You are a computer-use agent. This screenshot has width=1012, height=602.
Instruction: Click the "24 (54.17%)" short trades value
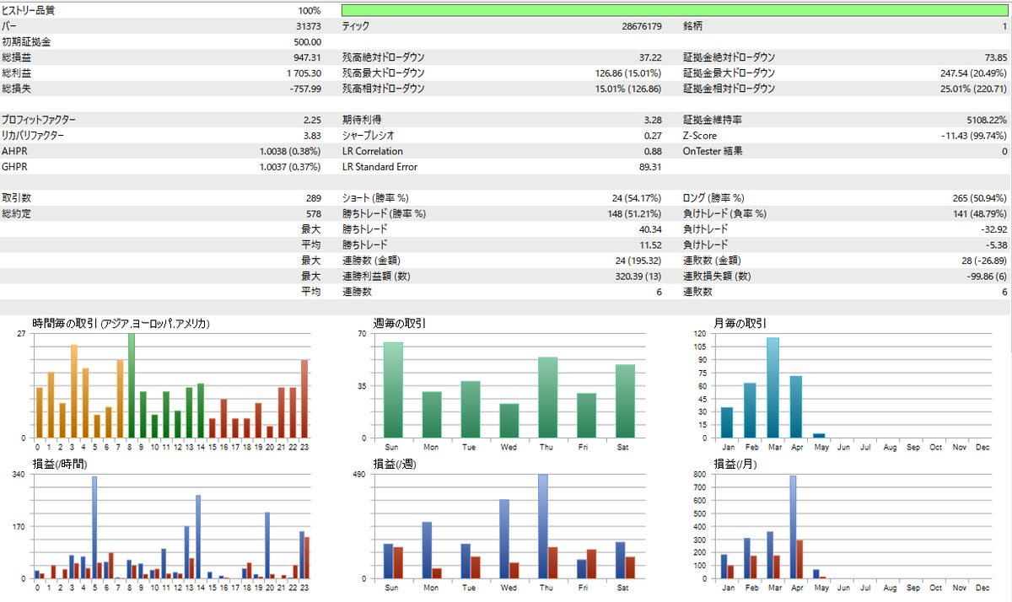[x=638, y=197]
